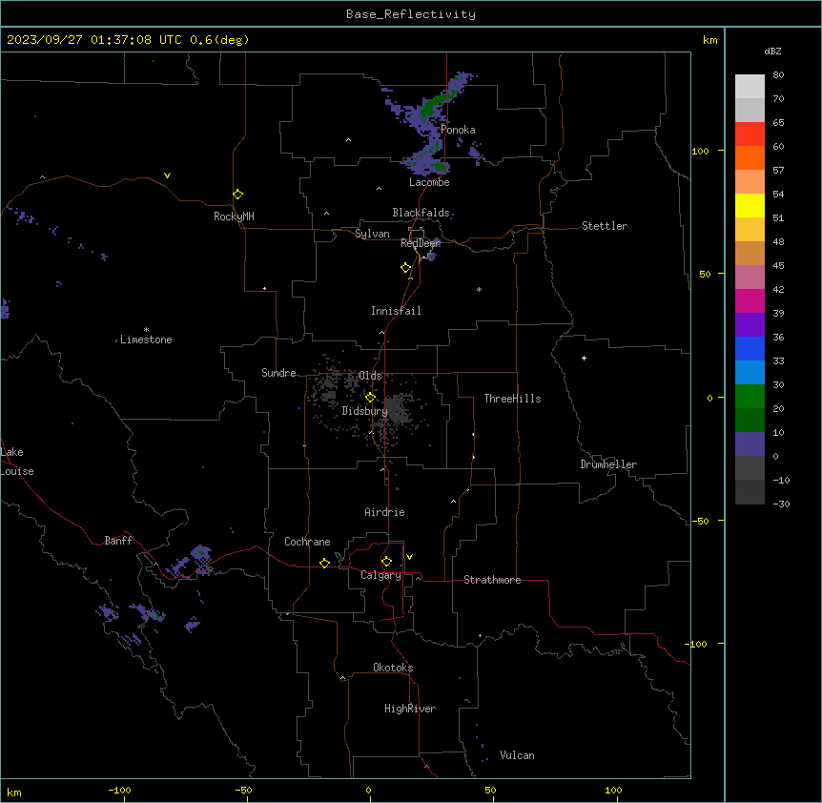Viewport: 822px width, 803px height.
Task: Click the white plus marker east of ThreeHills
Action: (x=584, y=358)
